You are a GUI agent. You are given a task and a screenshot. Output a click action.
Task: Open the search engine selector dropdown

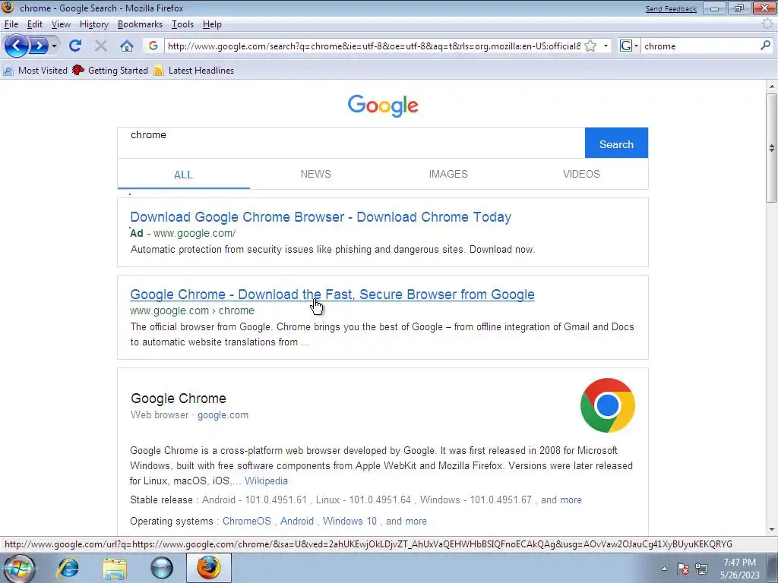pos(629,46)
